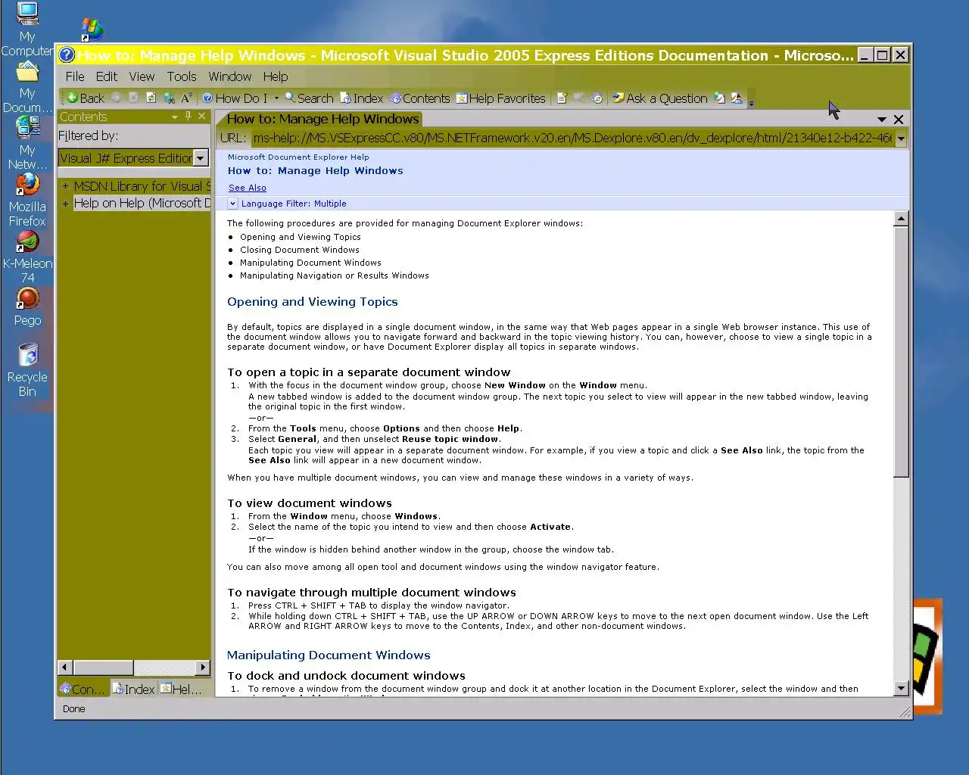
Task: Click the Refresh page icon in toolbar
Action: coord(151,98)
